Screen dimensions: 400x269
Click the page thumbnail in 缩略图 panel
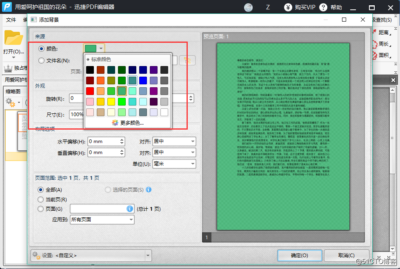[22, 131]
